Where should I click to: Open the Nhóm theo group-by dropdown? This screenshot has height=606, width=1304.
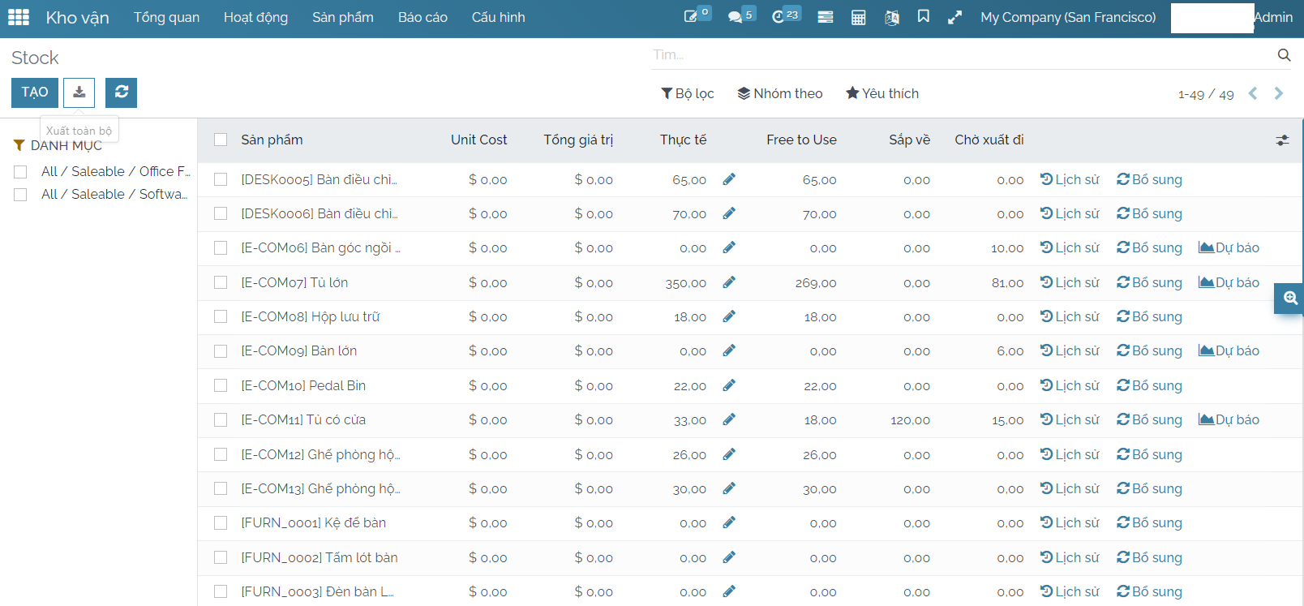[x=779, y=93]
